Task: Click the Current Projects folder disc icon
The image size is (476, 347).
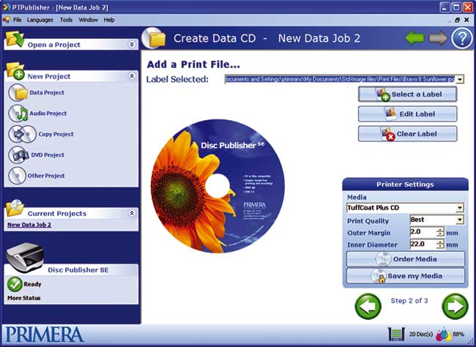Action: (15, 208)
